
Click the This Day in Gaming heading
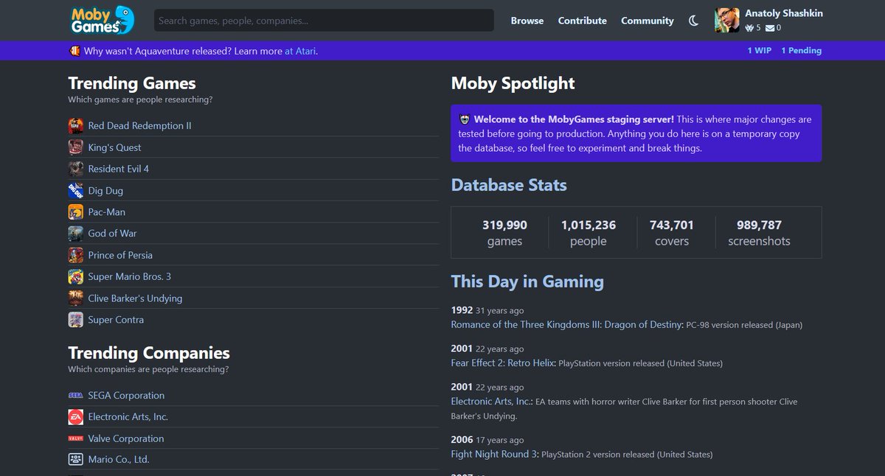pyautogui.click(x=527, y=281)
